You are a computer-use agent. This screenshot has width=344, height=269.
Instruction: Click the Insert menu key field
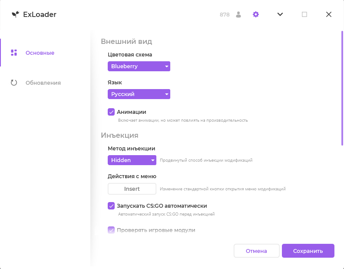[x=132, y=189]
